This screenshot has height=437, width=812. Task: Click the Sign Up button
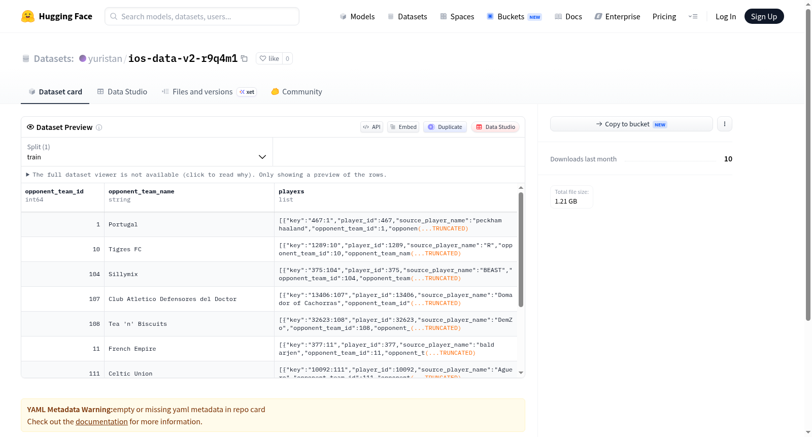[764, 16]
